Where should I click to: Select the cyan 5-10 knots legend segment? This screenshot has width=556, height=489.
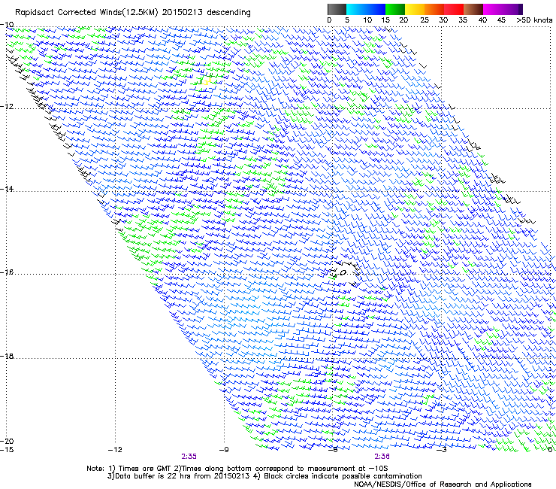click(356, 9)
